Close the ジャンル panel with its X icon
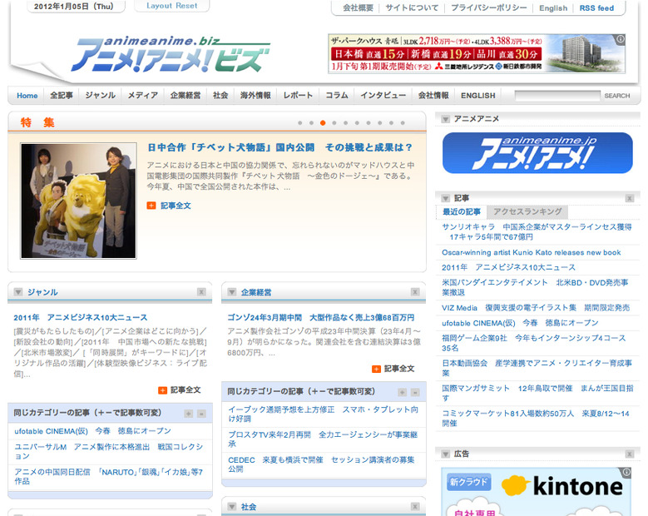This screenshot has width=648, height=516. coord(201,292)
